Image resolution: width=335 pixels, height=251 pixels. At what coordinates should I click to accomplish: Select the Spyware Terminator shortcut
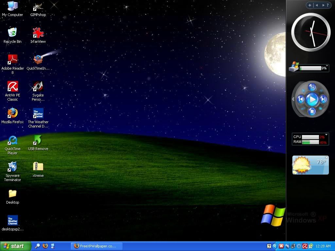[x=12, y=172]
